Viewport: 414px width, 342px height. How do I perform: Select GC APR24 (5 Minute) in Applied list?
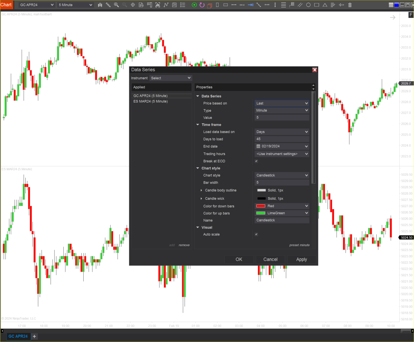[x=161, y=96]
